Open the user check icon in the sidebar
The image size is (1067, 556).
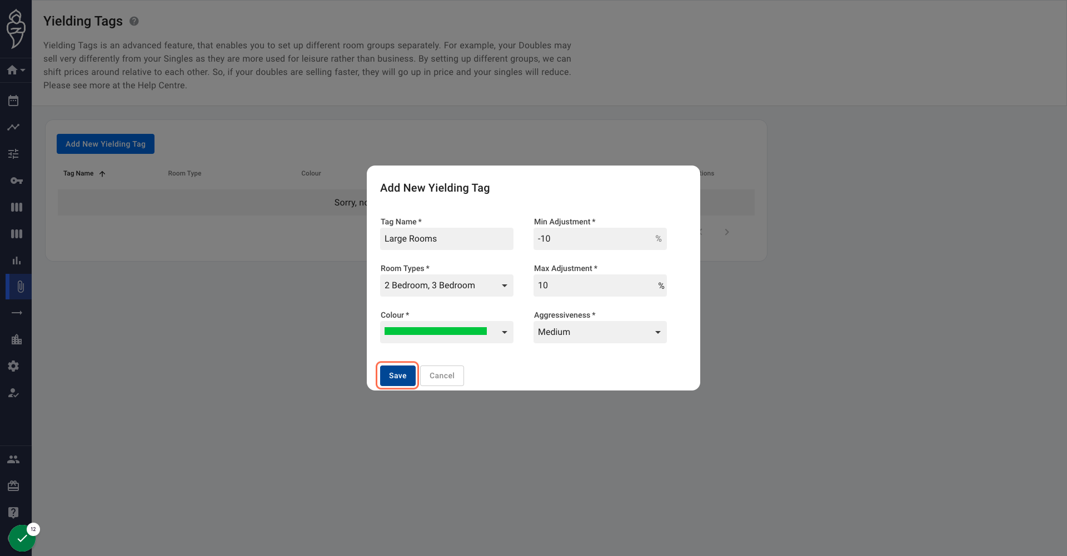click(x=14, y=393)
